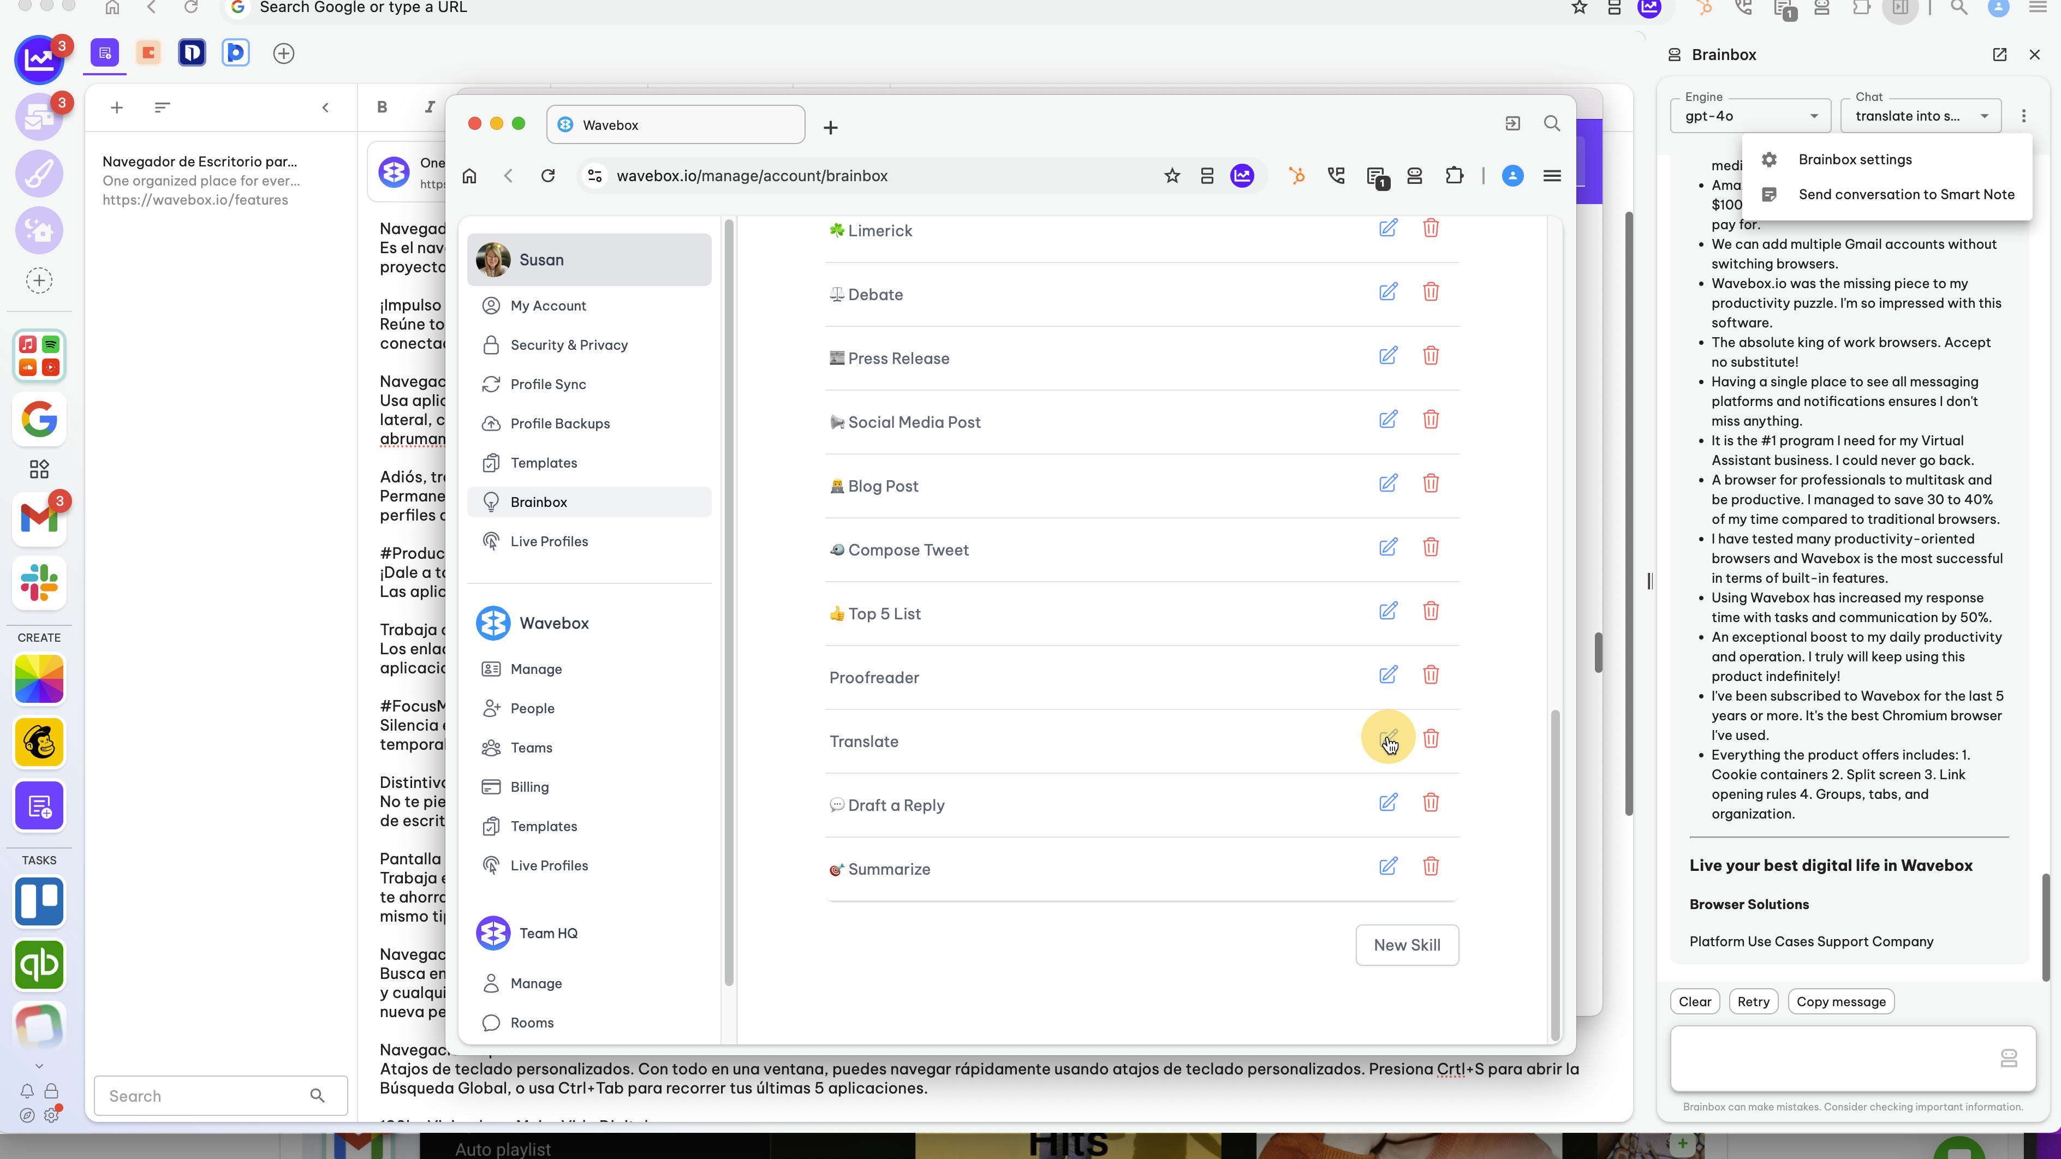The width and height of the screenshot is (2061, 1159).
Task: Click Copy message button
Action: 1840,1001
